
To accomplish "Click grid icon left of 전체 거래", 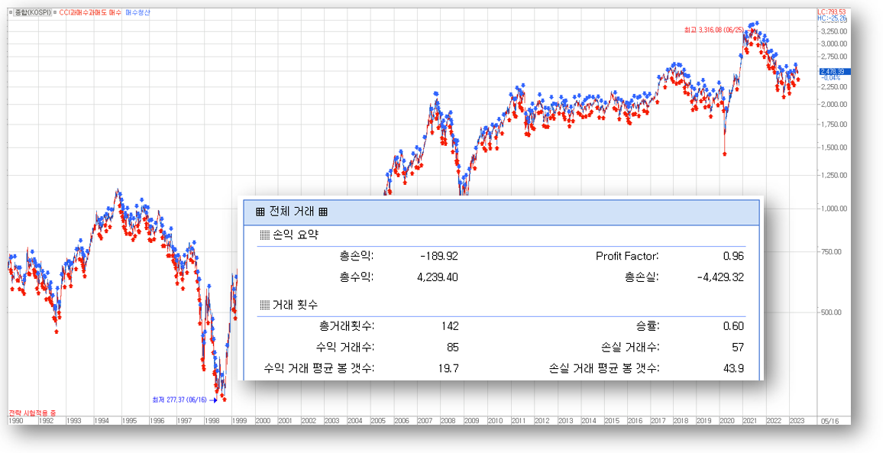I will pyautogui.click(x=260, y=212).
